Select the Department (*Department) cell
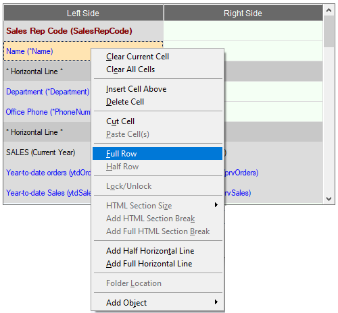 point(47,92)
